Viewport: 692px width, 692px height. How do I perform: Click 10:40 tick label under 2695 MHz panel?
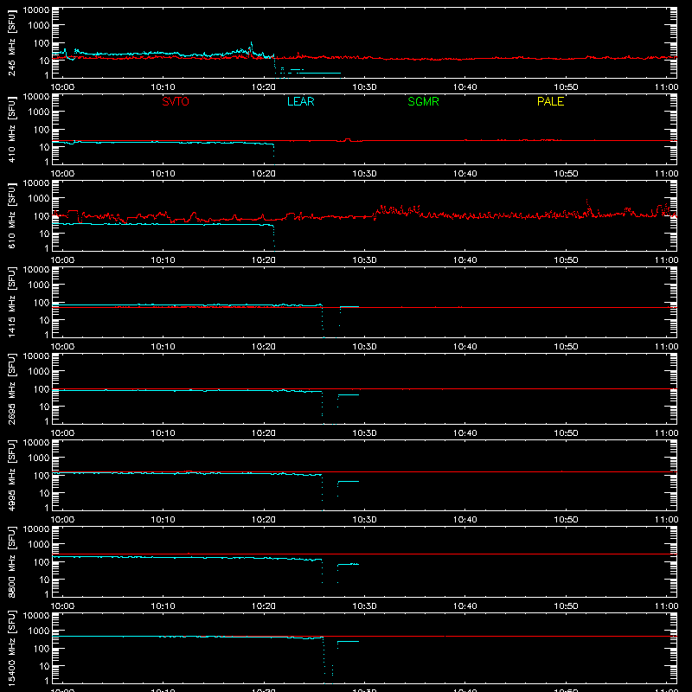pos(465,433)
